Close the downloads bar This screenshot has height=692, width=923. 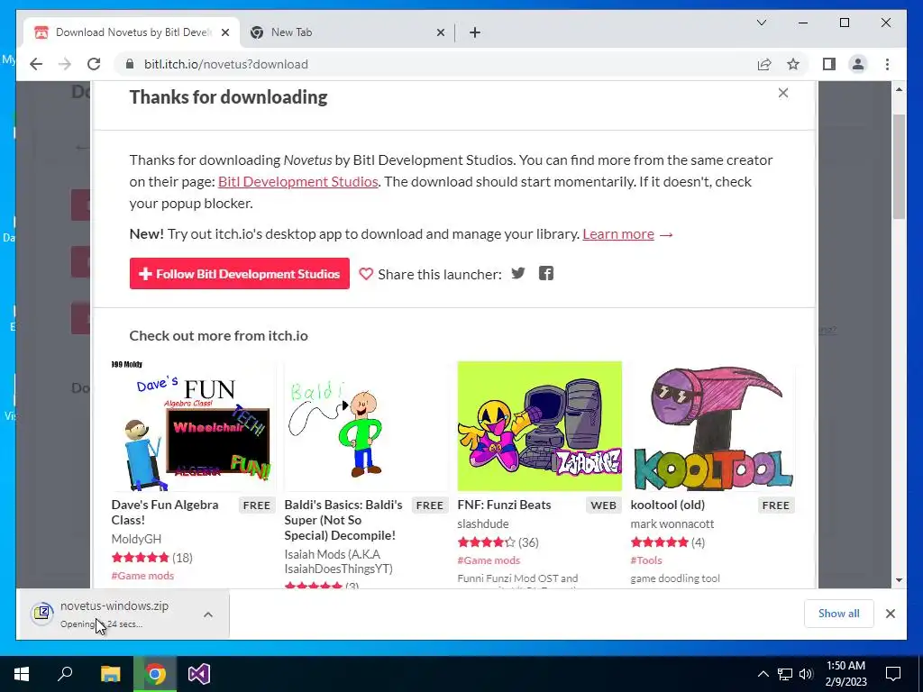pos(890,614)
